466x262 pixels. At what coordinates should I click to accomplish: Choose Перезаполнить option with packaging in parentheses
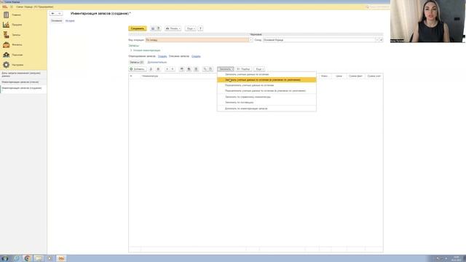click(x=266, y=90)
